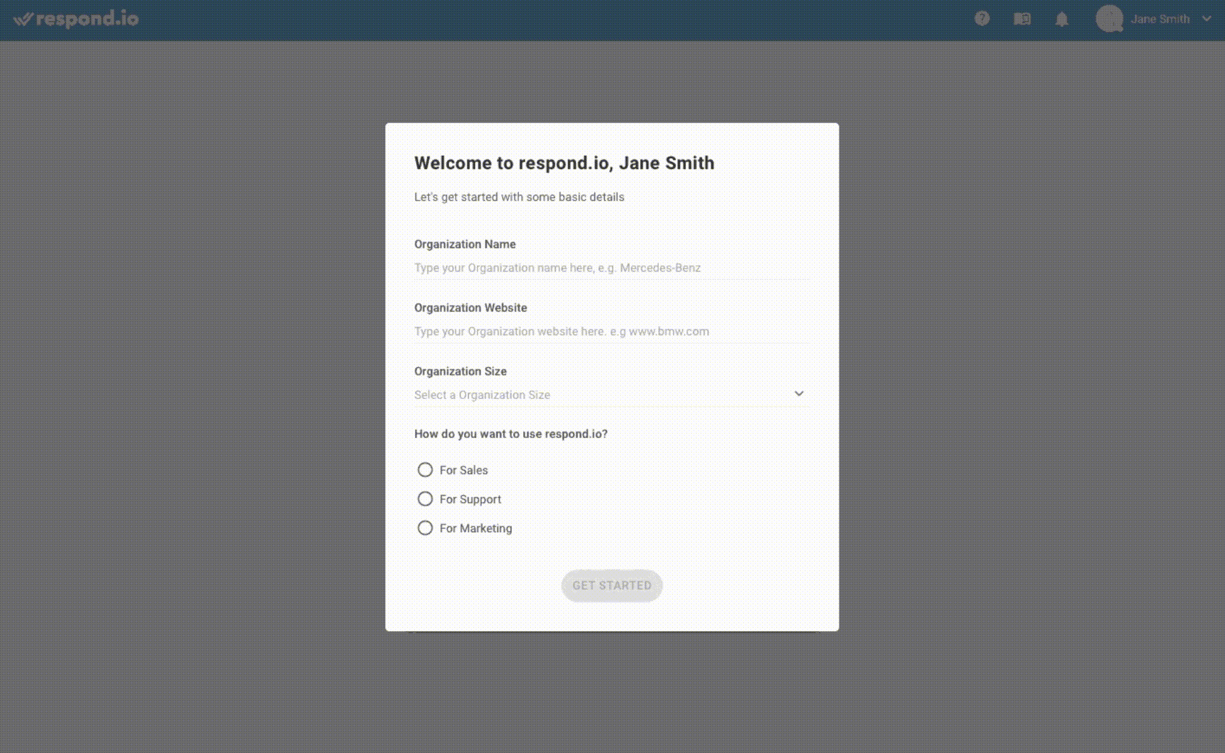Open the notifications bell
The width and height of the screenshot is (1225, 753).
tap(1062, 19)
